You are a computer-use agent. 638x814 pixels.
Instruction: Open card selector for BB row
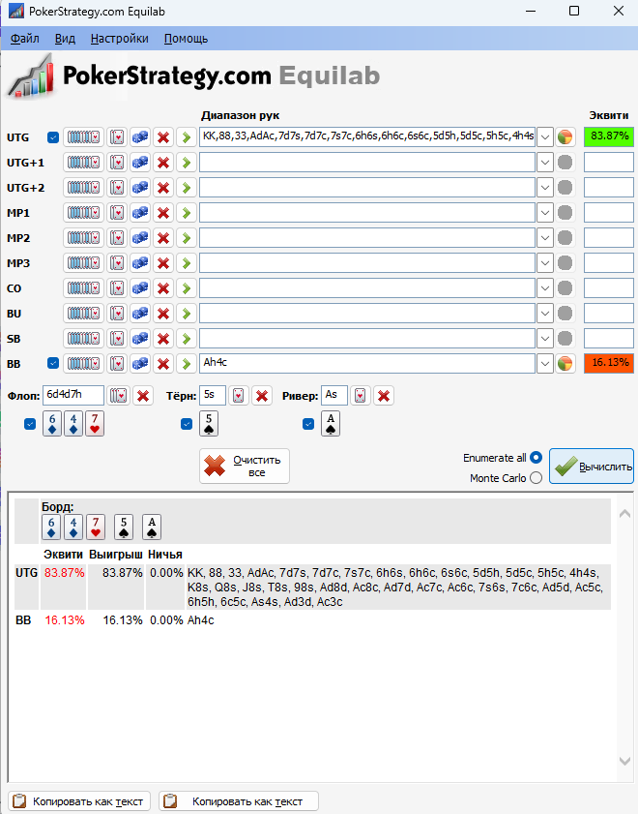click(117, 363)
